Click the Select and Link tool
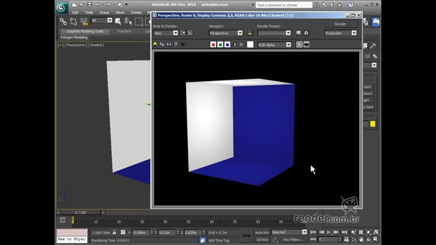 coord(63,21)
